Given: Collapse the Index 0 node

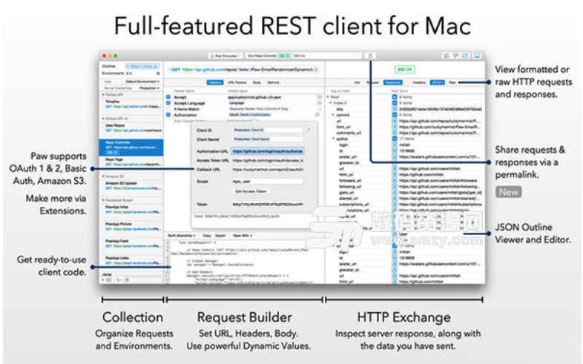Looking at the screenshot, I should point(331,103).
